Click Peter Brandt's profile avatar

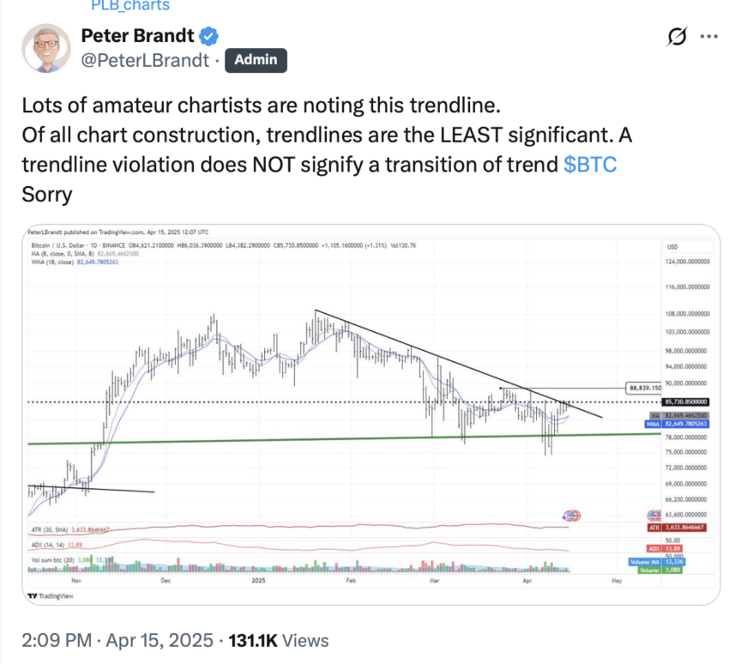(x=46, y=48)
